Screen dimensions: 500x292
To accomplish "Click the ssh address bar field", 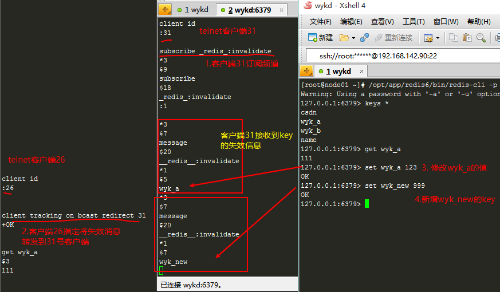I will [403, 56].
